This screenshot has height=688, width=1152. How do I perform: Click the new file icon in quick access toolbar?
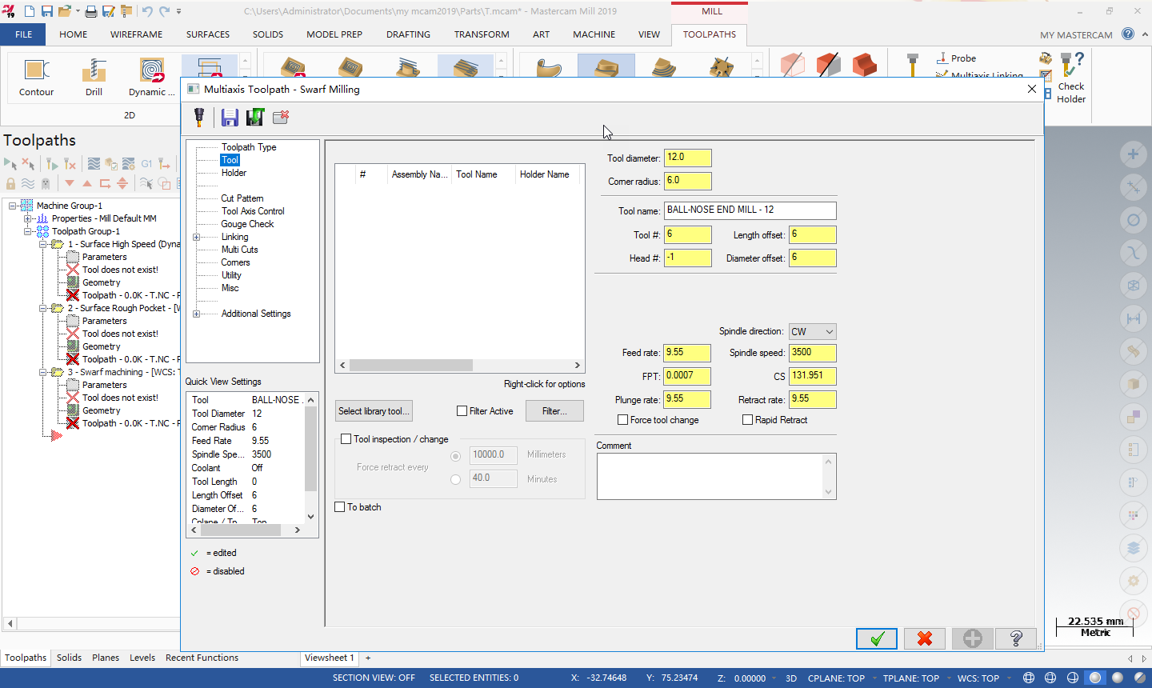[x=30, y=11]
